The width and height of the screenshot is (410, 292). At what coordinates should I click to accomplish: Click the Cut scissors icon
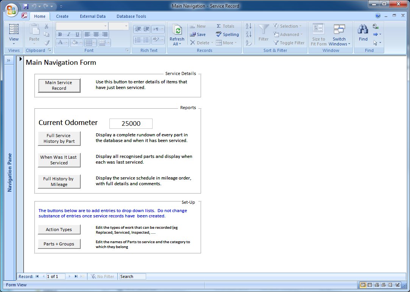point(47,26)
